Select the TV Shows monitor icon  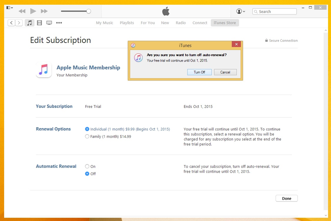point(49,23)
